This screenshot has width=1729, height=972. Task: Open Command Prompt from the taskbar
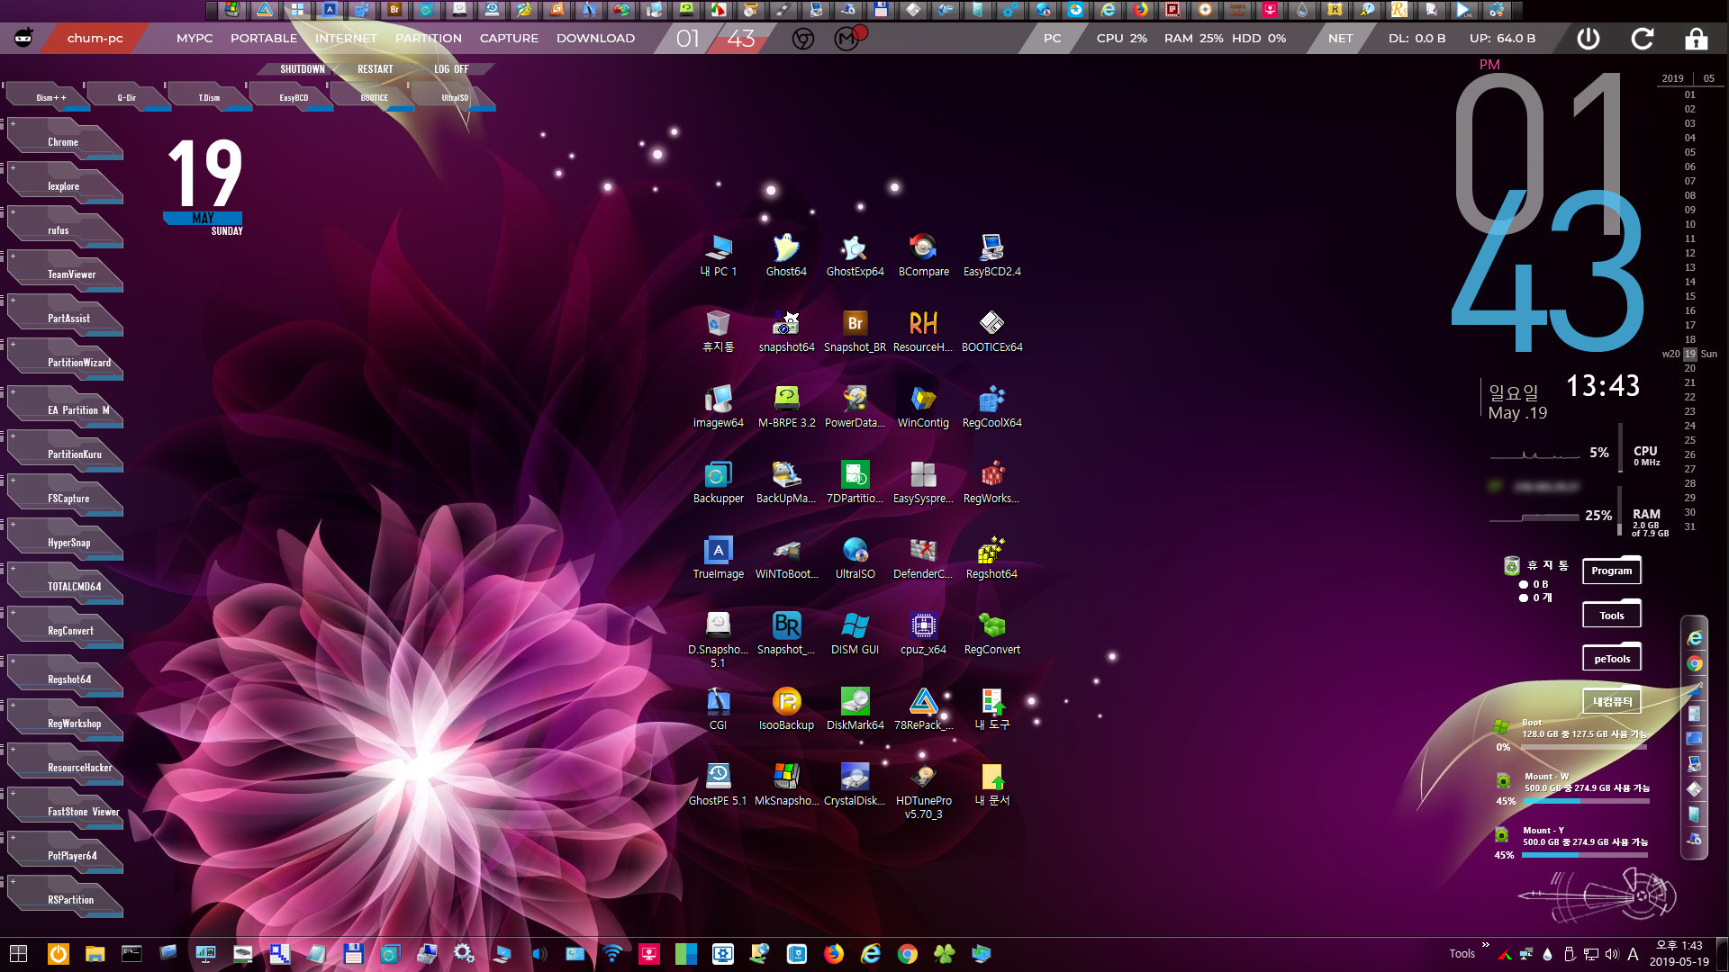[131, 954]
